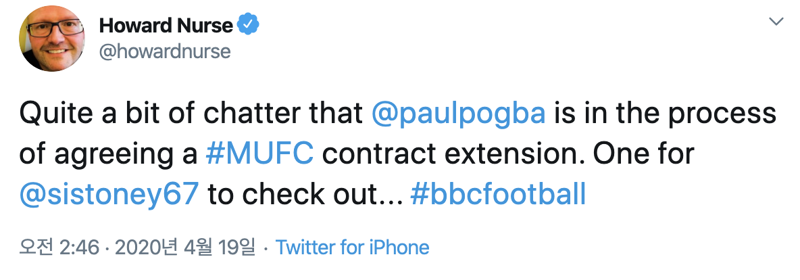Click the Howard Nurse display name

[166, 26]
